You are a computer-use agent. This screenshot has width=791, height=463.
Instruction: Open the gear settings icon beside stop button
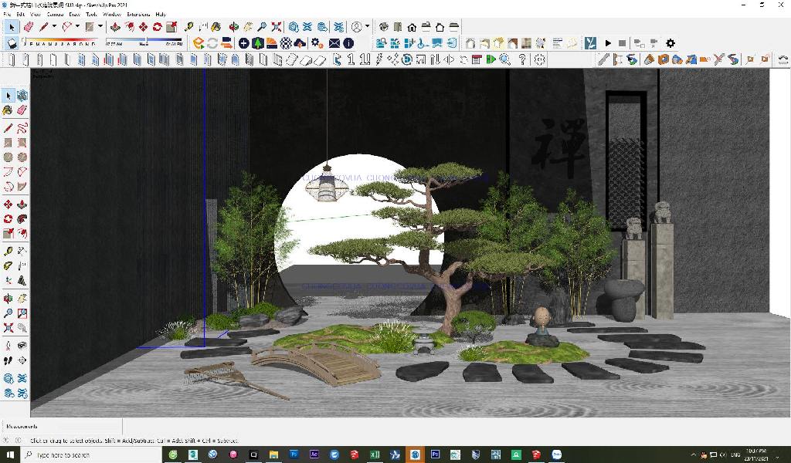pyautogui.click(x=670, y=43)
